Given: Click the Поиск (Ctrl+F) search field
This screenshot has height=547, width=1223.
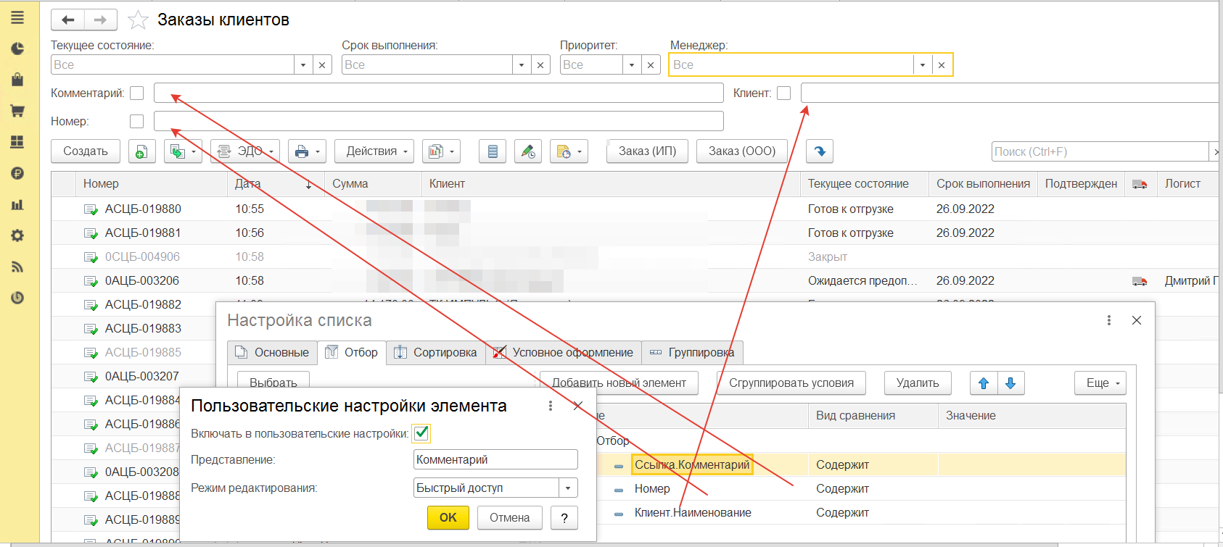Looking at the screenshot, I should (1099, 151).
